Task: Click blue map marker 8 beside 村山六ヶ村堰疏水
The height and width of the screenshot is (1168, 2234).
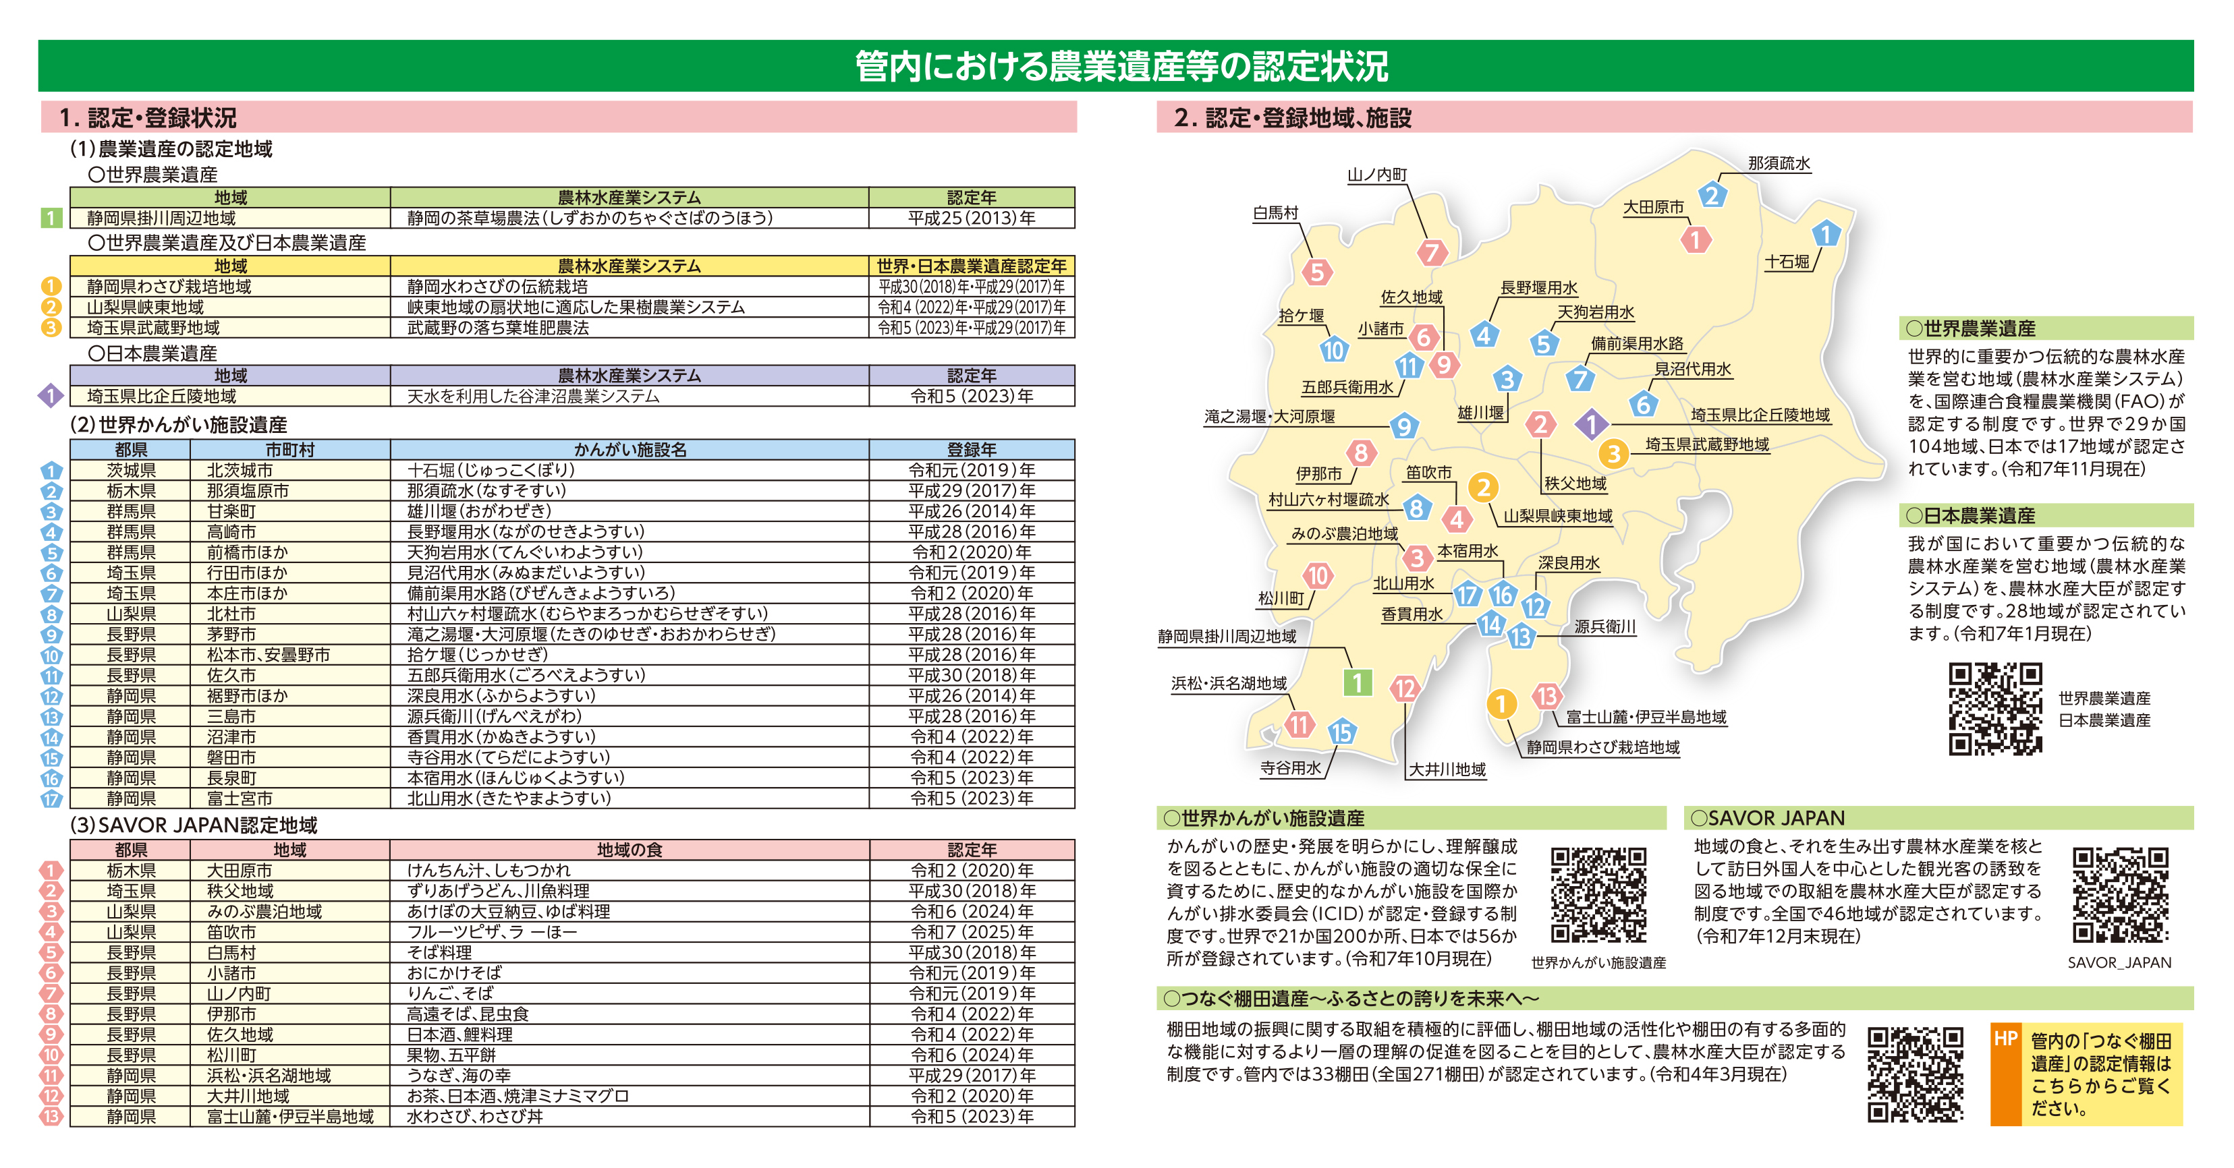Action: pos(1416,508)
